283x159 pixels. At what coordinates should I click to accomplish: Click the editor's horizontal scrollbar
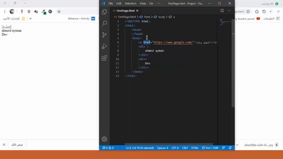point(169,144)
